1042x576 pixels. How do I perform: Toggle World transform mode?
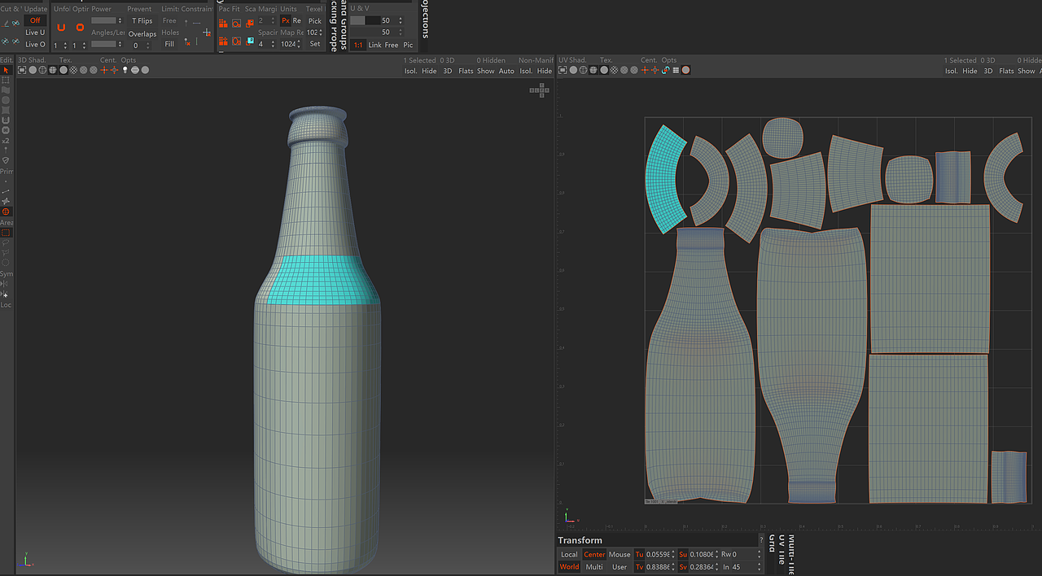(x=569, y=567)
